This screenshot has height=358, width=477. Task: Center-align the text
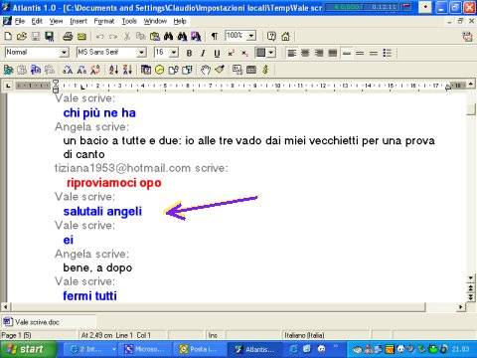(x=305, y=53)
